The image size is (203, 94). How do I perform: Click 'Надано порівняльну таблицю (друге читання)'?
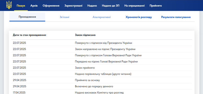coord(103,74)
